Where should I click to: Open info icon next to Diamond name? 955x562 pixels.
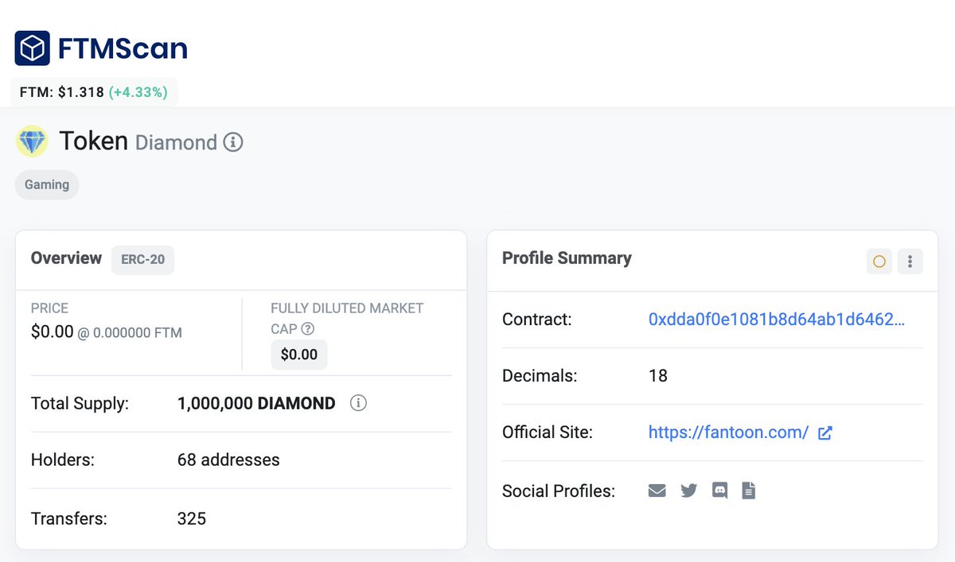coord(233,142)
